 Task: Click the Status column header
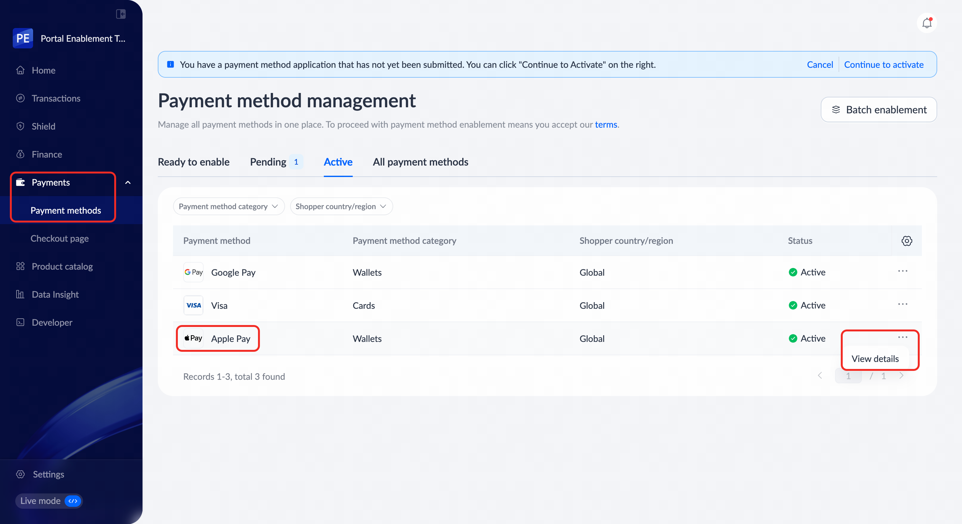(x=800, y=241)
